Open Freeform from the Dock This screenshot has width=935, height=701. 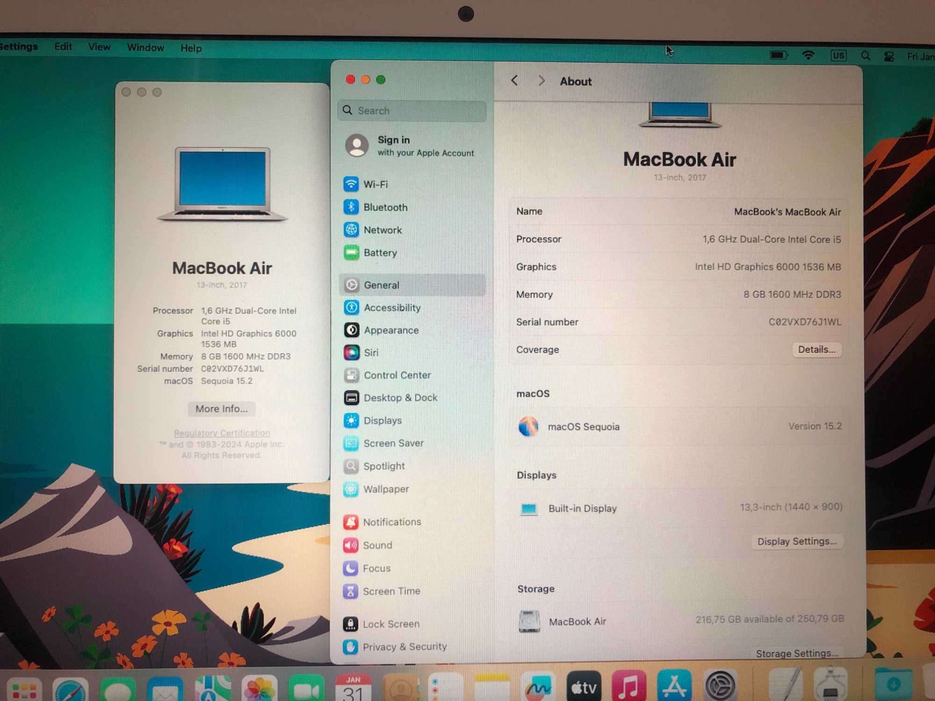tap(538, 687)
